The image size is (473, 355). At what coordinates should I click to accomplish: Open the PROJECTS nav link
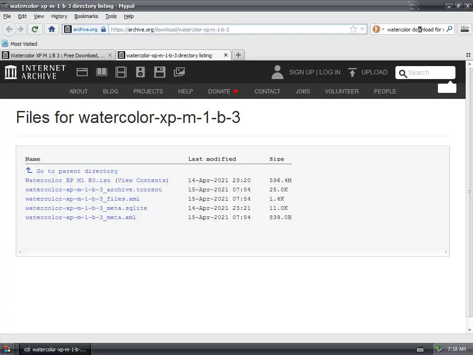[148, 92]
